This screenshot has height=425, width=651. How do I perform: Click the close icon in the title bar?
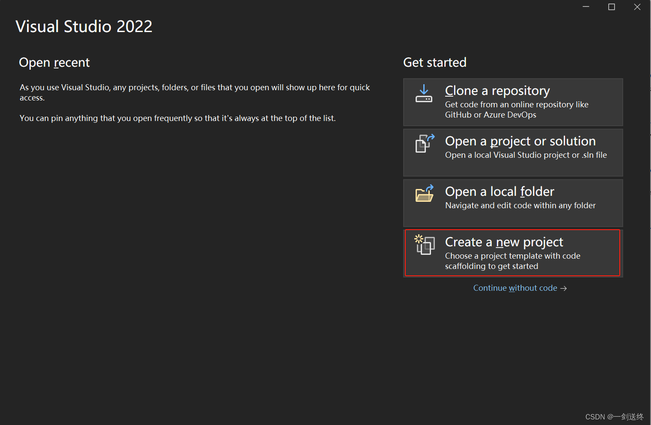coord(637,6)
